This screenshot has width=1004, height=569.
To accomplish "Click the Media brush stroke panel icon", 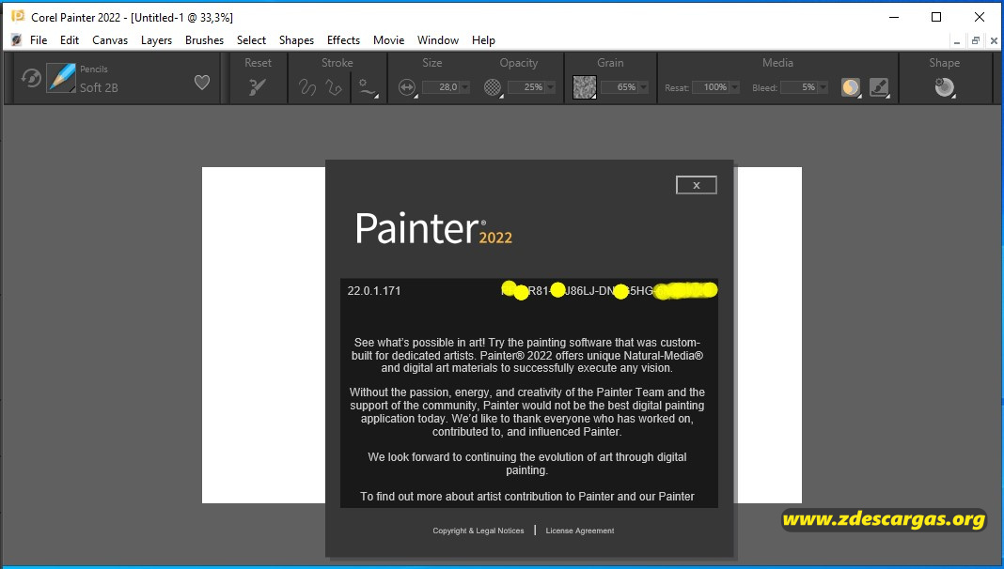I will pyautogui.click(x=878, y=87).
